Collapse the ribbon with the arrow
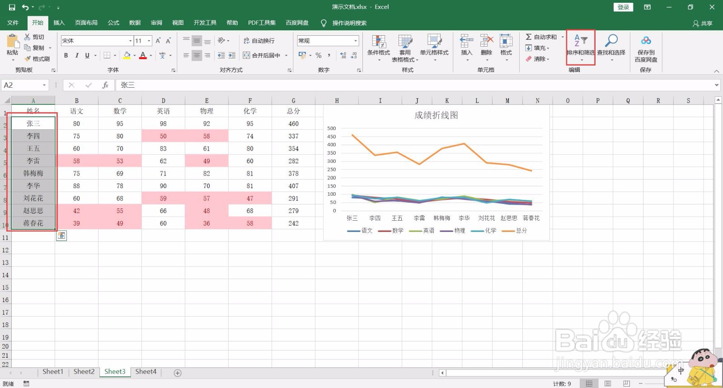Screen dimensions: 723x388 (x=716, y=71)
